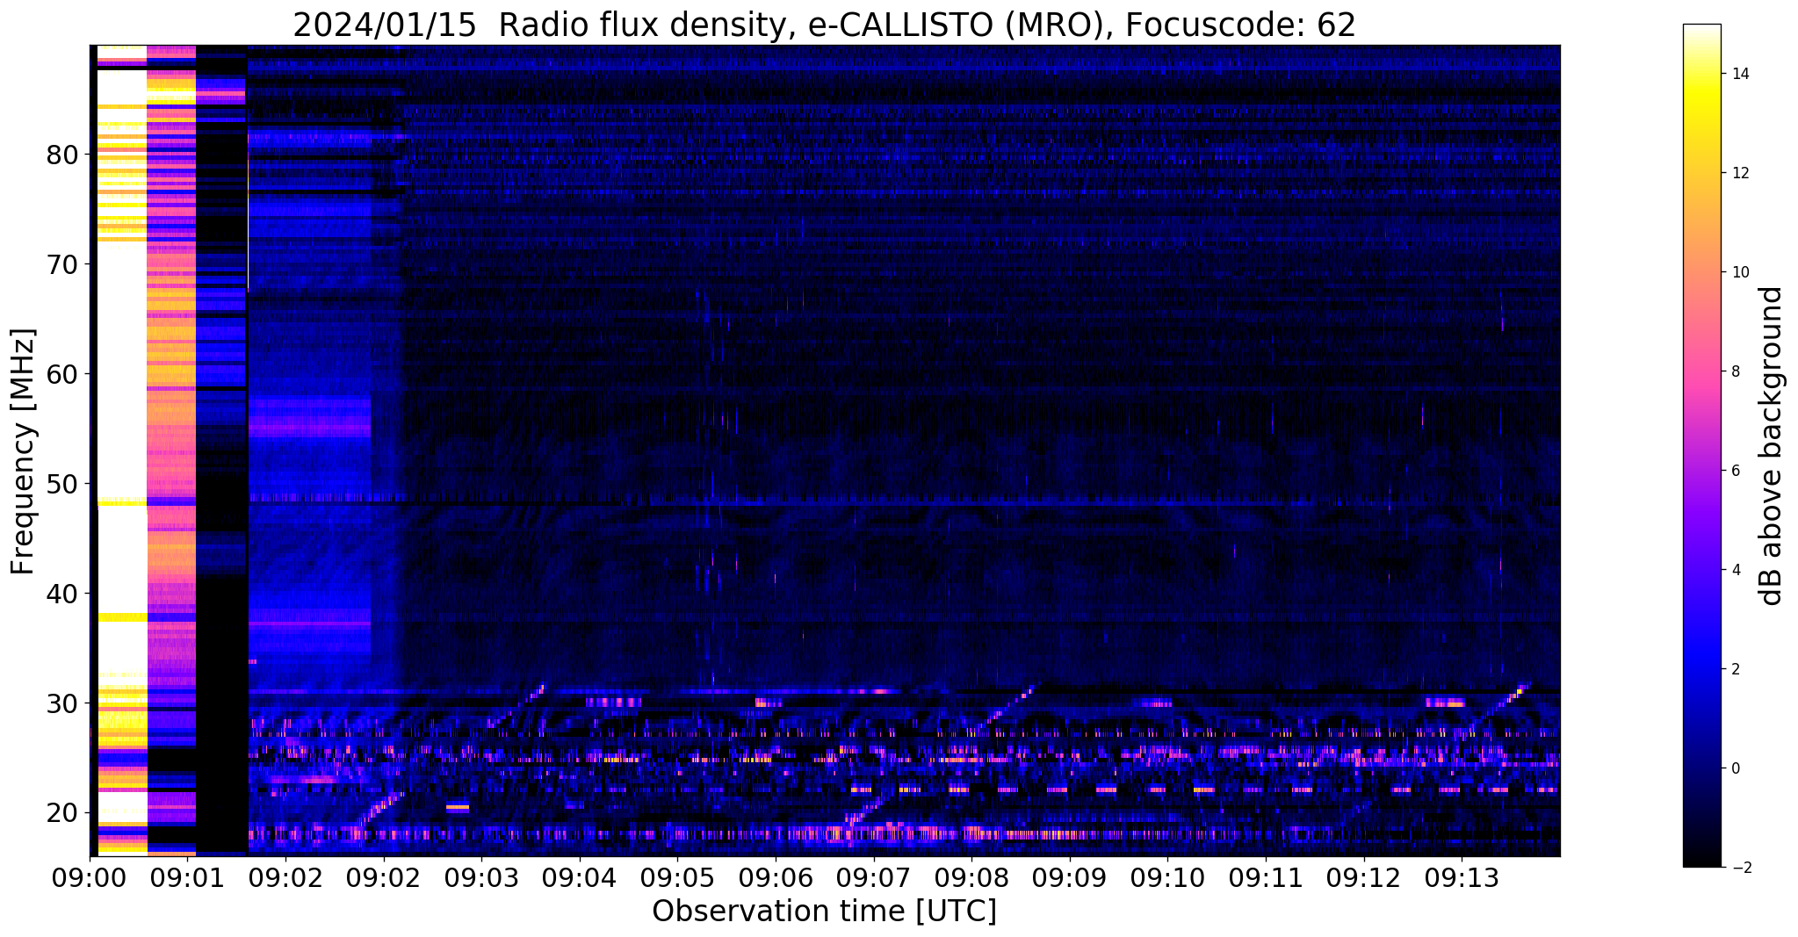Click the 09:05 time tick label
Image resolution: width=1798 pixels, height=937 pixels.
click(x=677, y=878)
